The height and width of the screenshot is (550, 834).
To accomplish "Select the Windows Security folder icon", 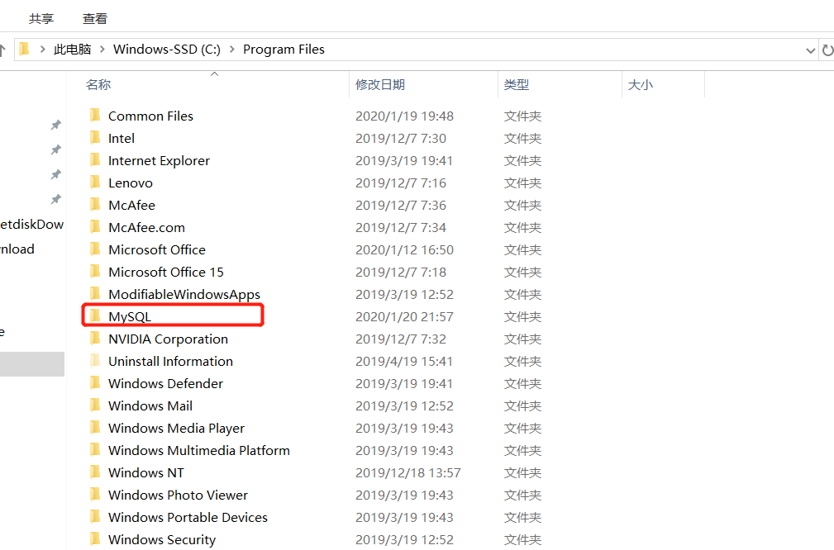I will click(95, 538).
